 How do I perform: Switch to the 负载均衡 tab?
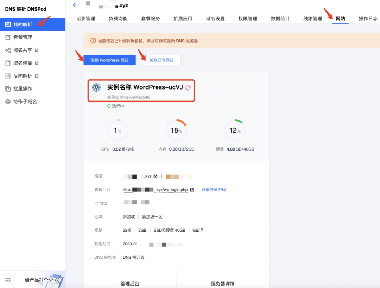click(118, 18)
